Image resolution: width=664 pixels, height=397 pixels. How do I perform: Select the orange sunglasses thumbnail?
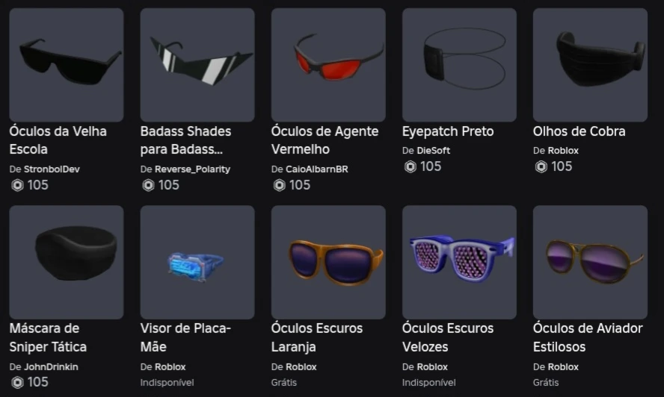[328, 263]
